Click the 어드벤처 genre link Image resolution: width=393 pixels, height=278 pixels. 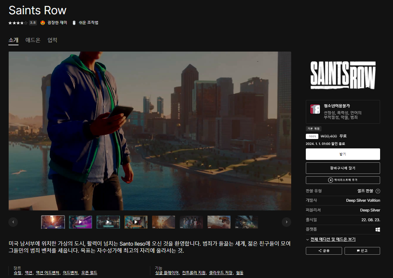tap(70, 273)
